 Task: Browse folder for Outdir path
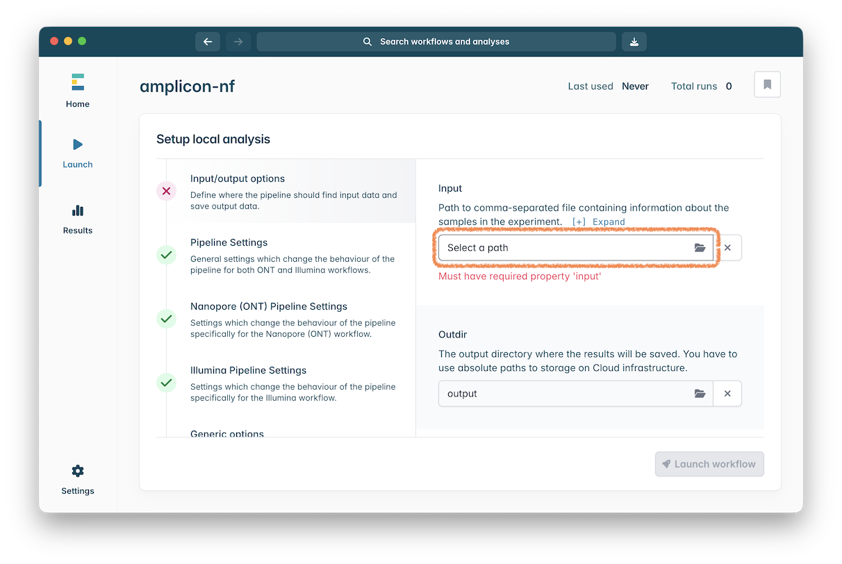pos(700,394)
